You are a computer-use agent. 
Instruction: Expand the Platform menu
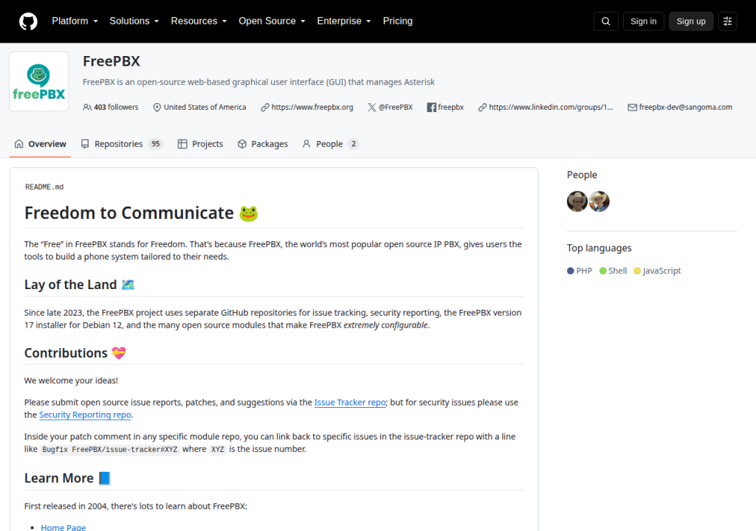click(75, 21)
